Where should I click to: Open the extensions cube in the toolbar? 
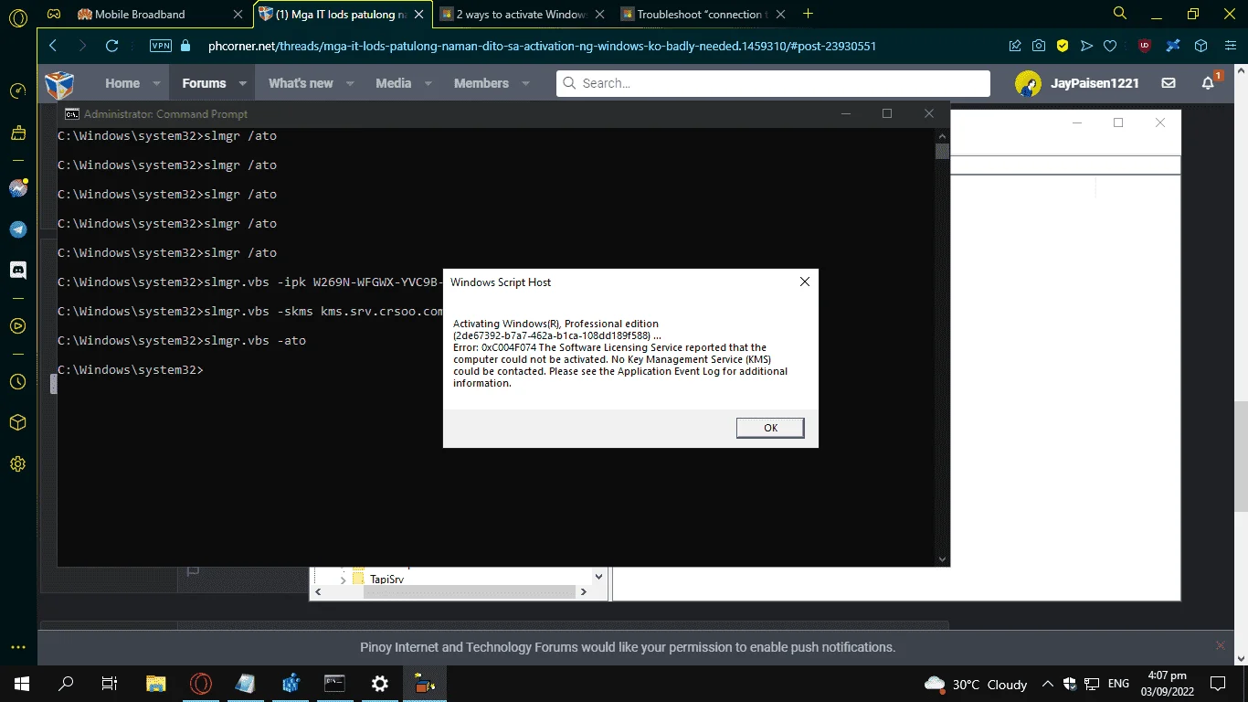click(x=1201, y=46)
